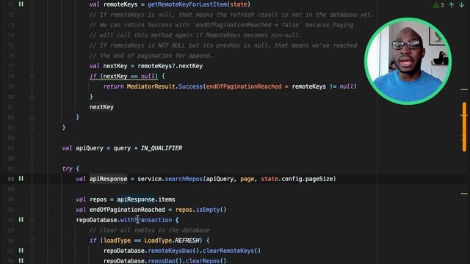Click the 'try' keyword
470x264 pixels.
pos(67,169)
